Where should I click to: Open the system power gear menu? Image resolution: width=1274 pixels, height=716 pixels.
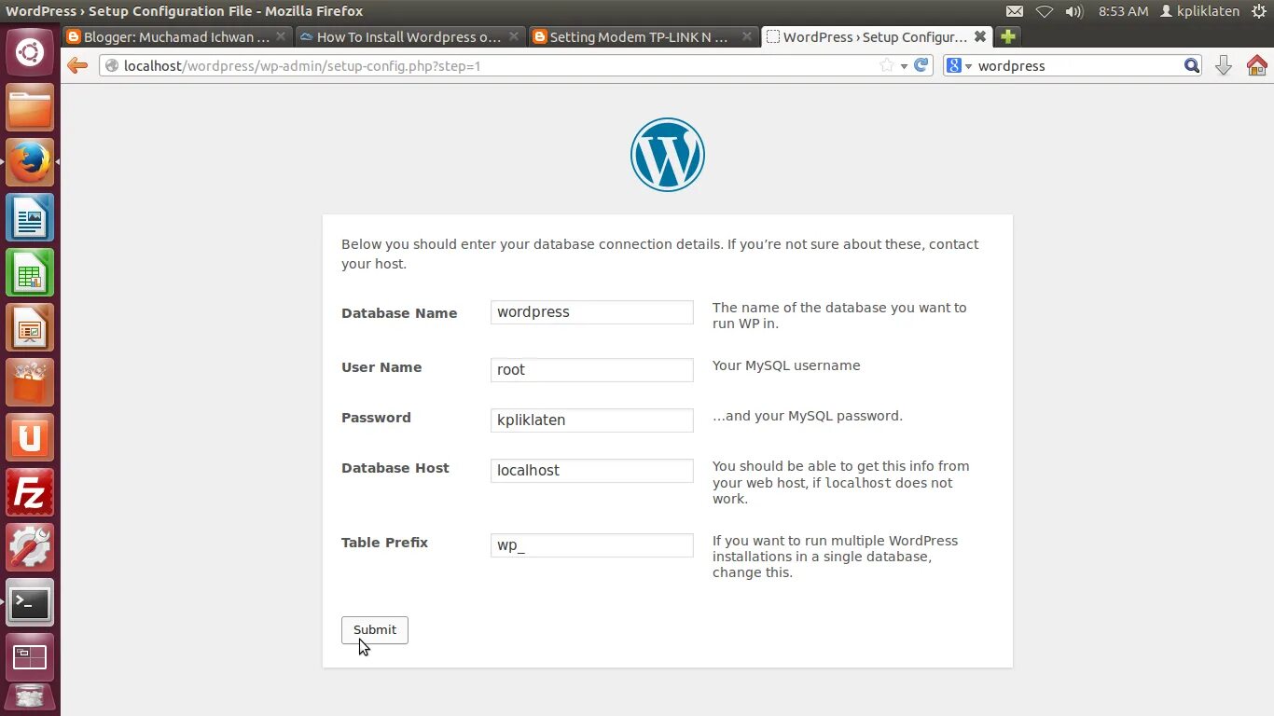pyautogui.click(x=1259, y=11)
